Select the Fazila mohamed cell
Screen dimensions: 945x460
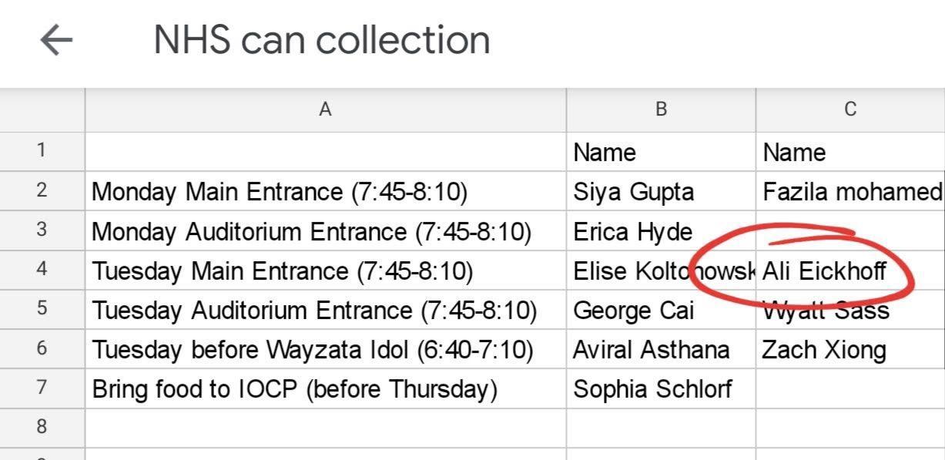(x=850, y=191)
